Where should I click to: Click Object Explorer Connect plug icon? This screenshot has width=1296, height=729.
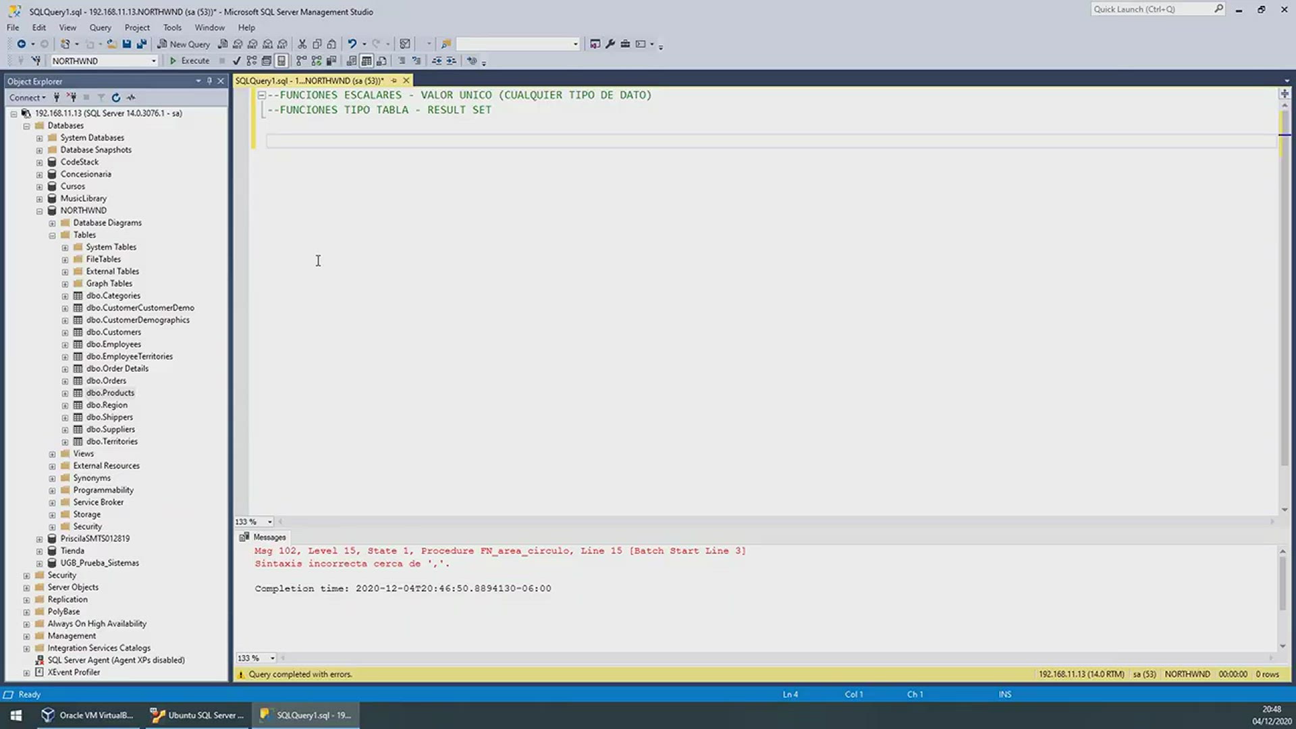57,97
